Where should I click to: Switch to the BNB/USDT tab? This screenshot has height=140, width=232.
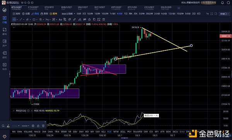67,8
